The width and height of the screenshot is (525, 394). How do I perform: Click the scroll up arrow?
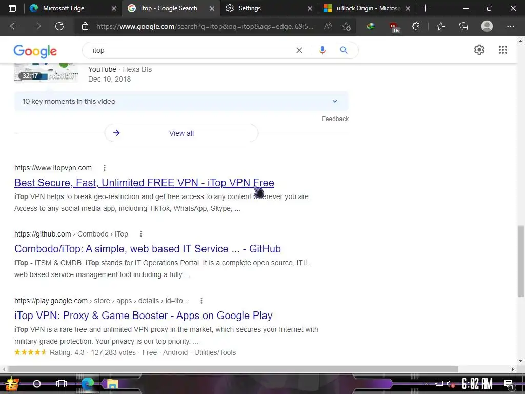click(521, 41)
